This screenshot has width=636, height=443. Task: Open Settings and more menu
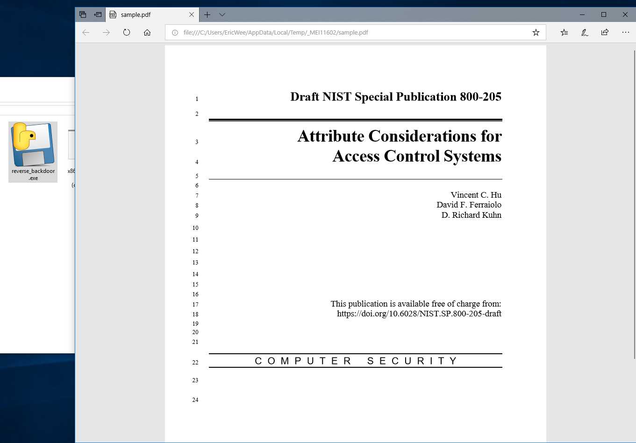click(626, 32)
